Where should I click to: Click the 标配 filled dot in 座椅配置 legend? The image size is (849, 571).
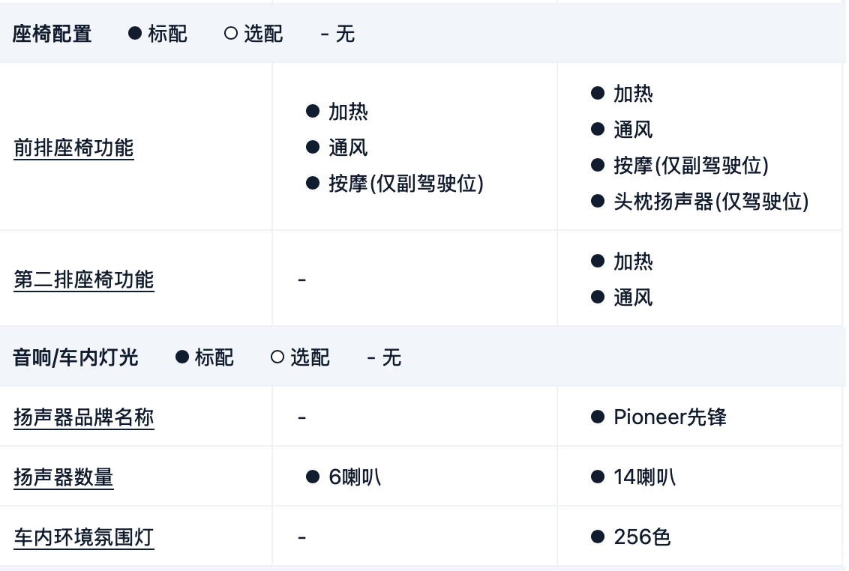(x=135, y=34)
